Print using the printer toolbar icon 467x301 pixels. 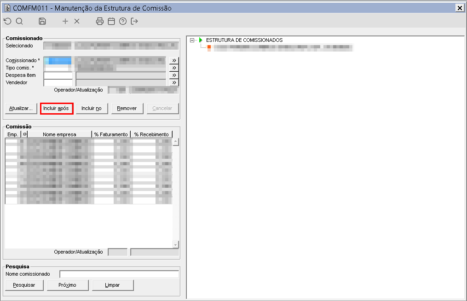click(x=100, y=21)
